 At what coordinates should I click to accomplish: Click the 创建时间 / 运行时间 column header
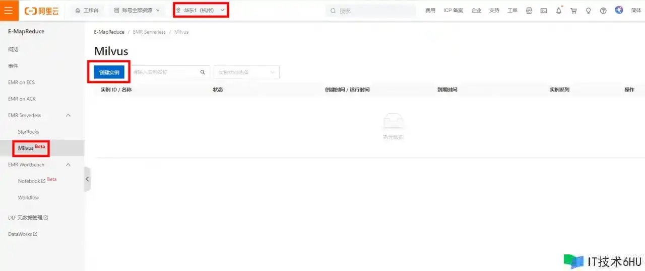pyautogui.click(x=347, y=89)
